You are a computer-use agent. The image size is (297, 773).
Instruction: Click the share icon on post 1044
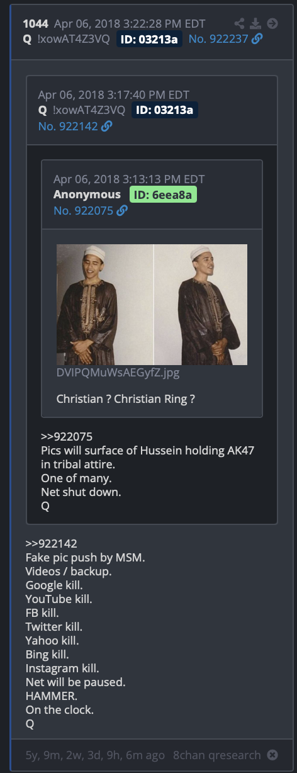point(239,24)
